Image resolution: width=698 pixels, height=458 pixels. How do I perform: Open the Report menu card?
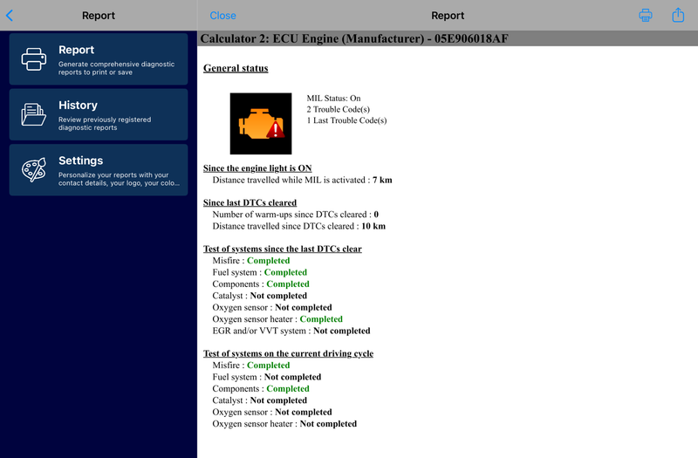coord(99,58)
